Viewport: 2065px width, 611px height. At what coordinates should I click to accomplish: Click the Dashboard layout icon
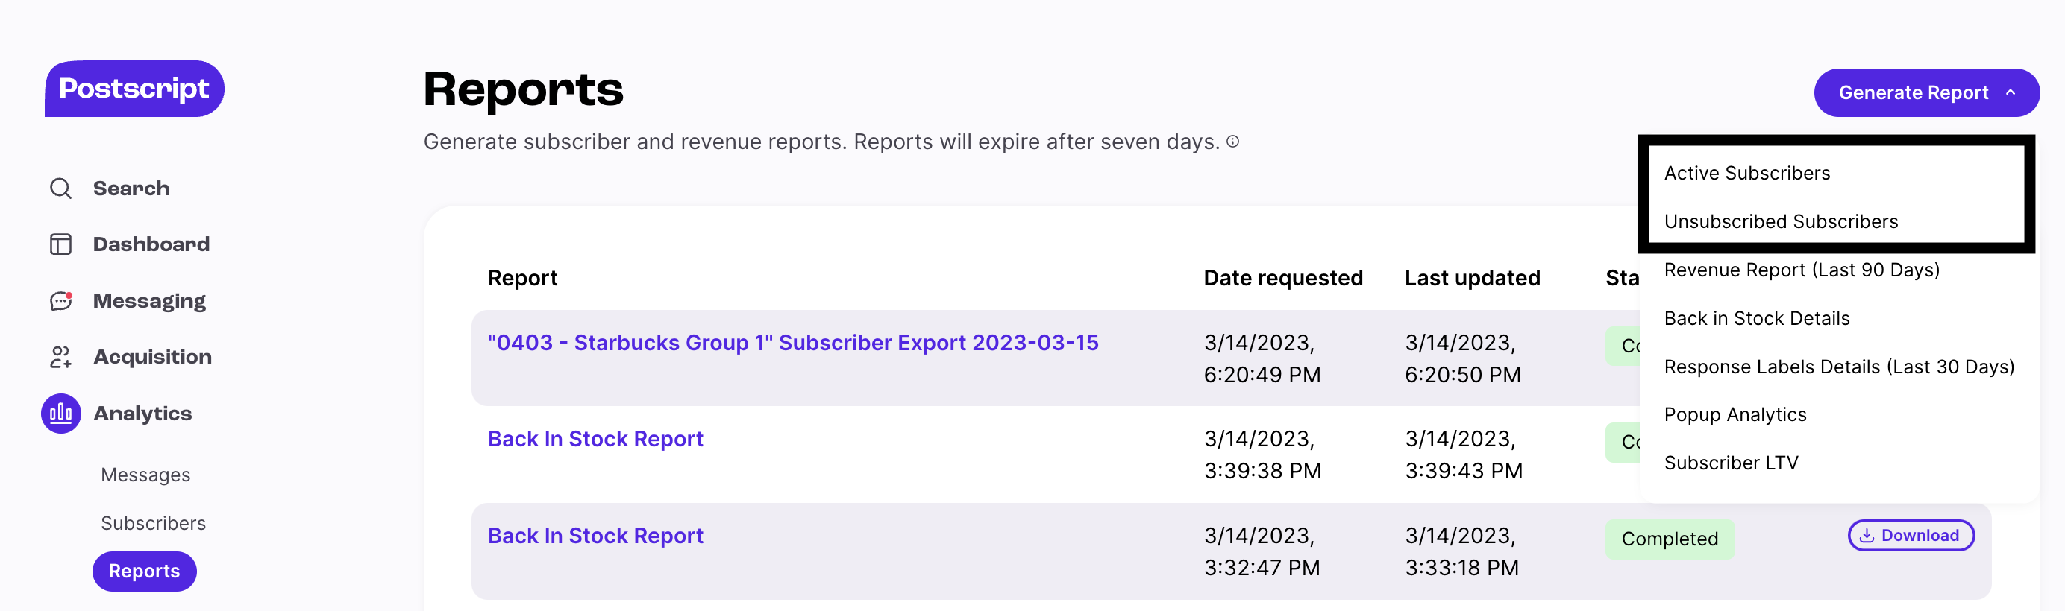coord(61,244)
